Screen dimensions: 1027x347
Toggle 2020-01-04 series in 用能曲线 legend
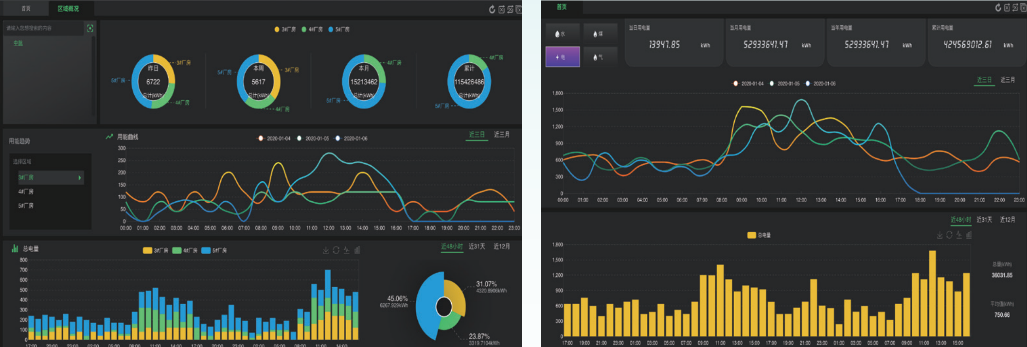(x=274, y=139)
